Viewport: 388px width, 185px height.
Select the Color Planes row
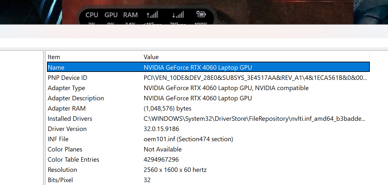[x=208, y=149]
